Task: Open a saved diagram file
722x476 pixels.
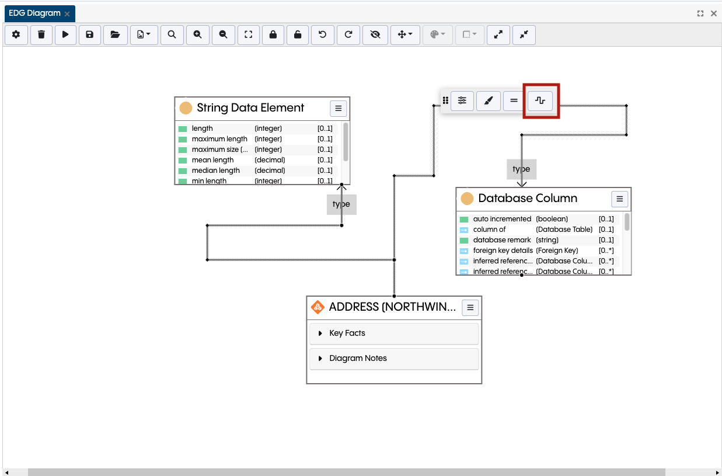Action: 116,35
